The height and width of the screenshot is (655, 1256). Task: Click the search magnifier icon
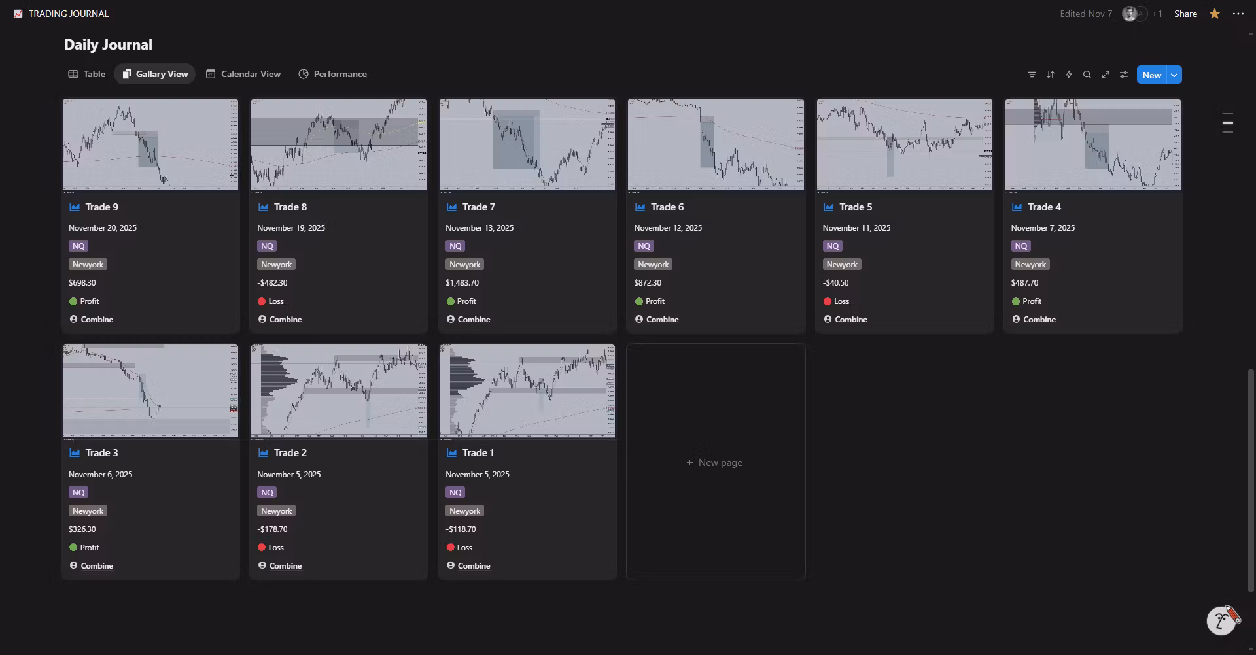[1087, 75]
